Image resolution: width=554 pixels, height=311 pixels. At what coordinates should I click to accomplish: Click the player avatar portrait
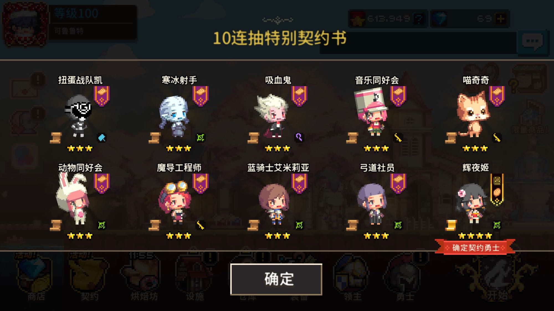click(25, 24)
